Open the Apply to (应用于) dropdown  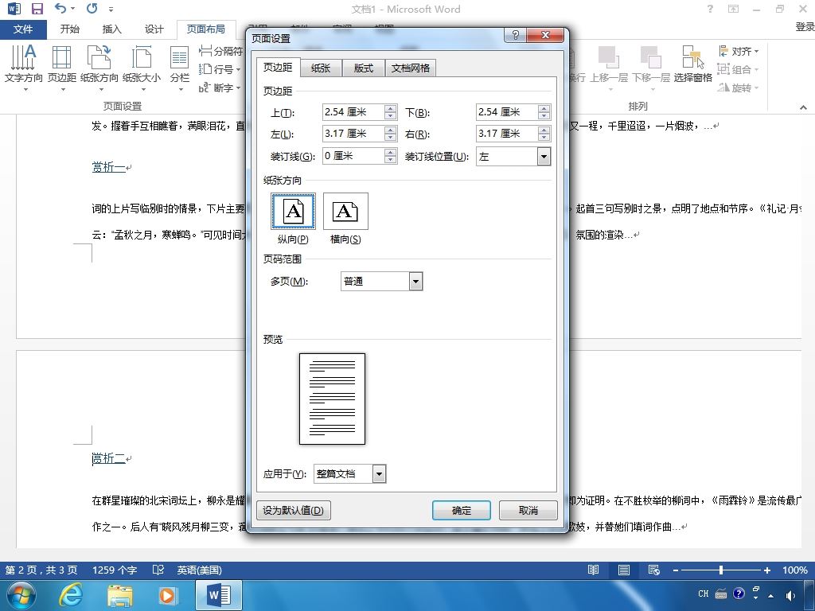pyautogui.click(x=379, y=474)
